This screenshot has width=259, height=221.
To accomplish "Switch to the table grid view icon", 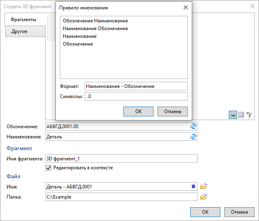I will [241, 115].
